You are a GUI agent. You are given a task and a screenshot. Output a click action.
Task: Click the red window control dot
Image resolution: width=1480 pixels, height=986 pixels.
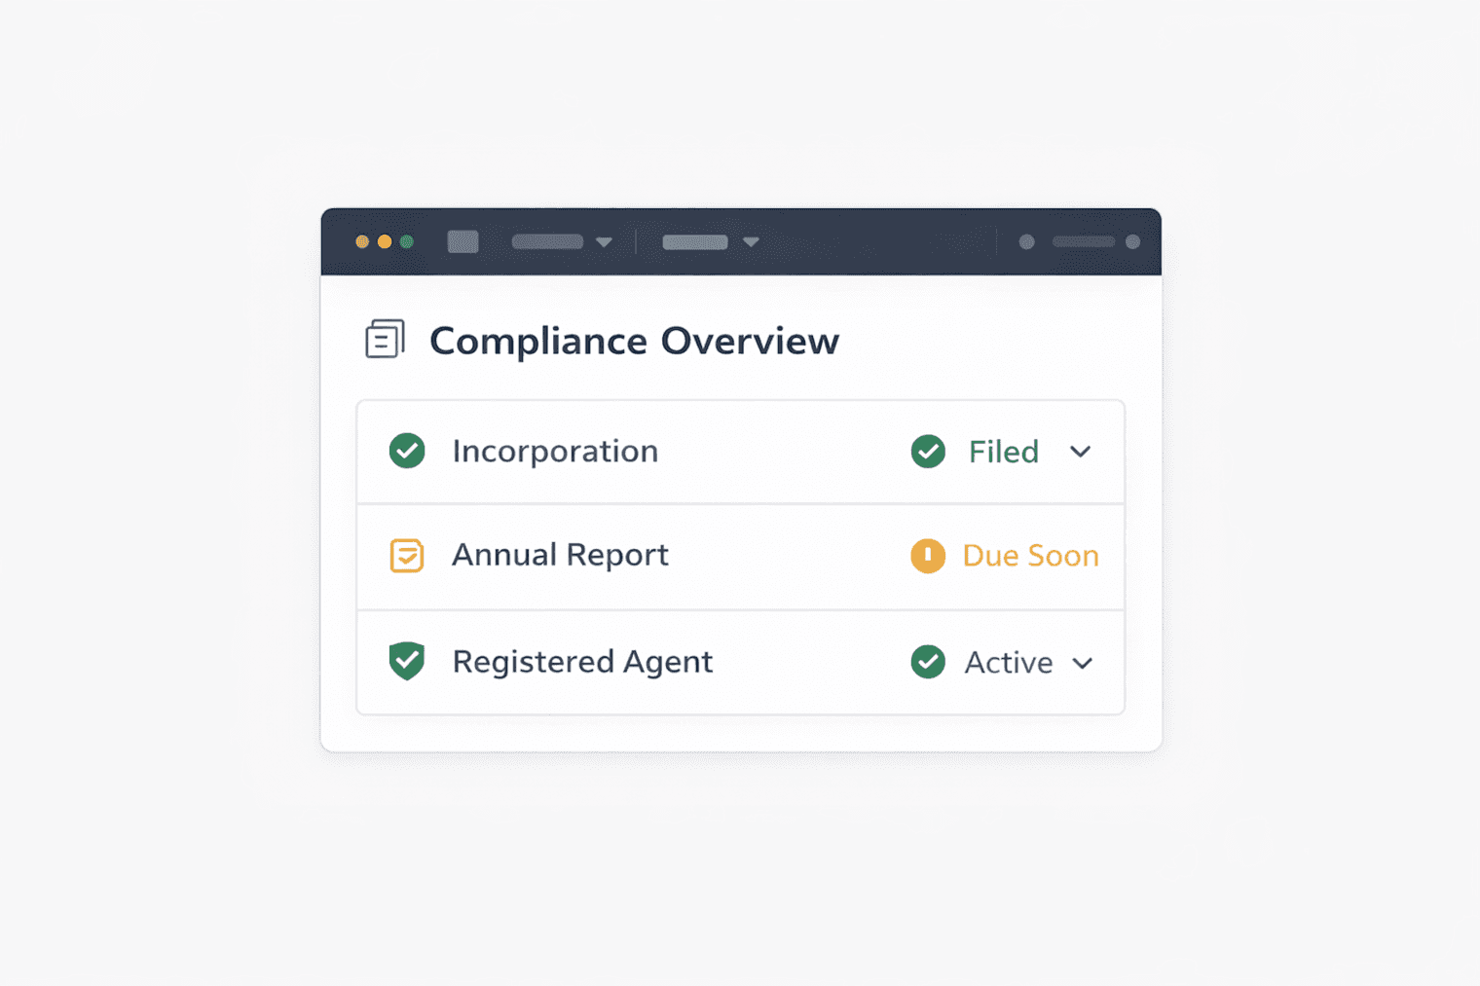tap(362, 241)
